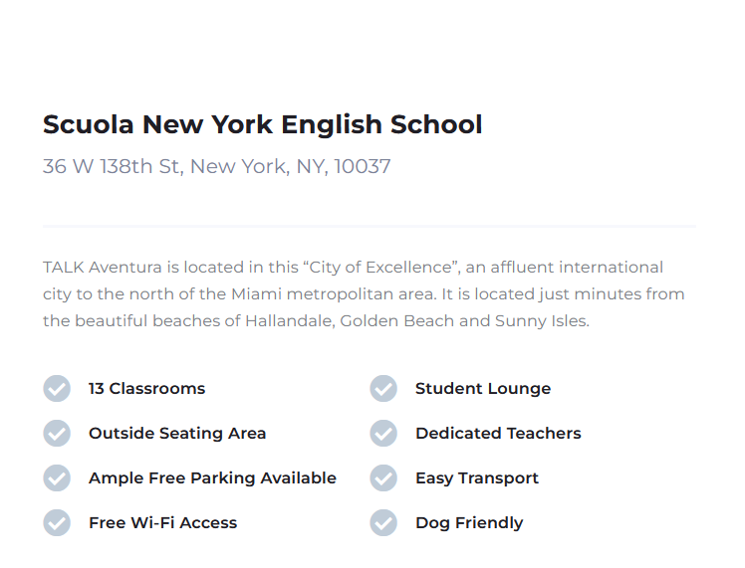Select the Dog Friendly text label
745x568 pixels.
pos(469,523)
